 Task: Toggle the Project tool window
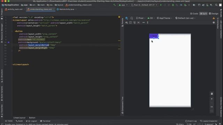2,14
